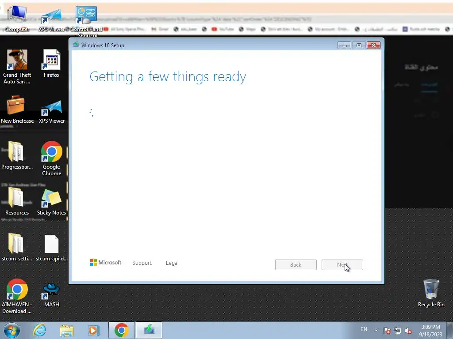Click the Microsoft logo in Setup
The width and height of the screenshot is (453, 339).
pos(106,263)
